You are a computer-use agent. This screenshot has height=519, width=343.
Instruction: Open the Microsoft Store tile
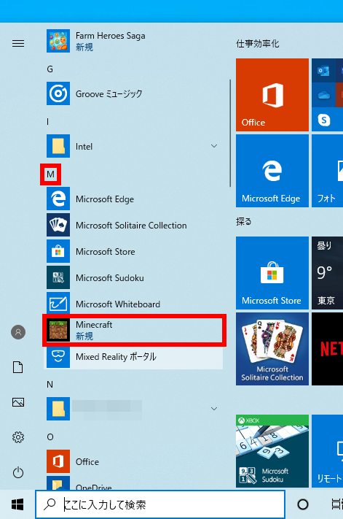pyautogui.click(x=272, y=273)
